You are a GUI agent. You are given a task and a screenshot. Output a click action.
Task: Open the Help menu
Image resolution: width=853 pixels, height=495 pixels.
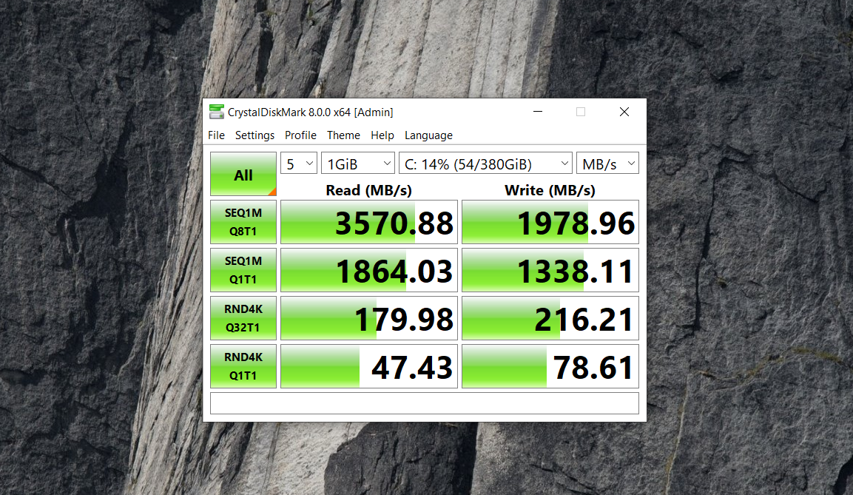tap(382, 135)
